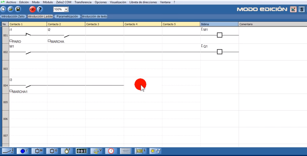Click the PARO label text

17,41
